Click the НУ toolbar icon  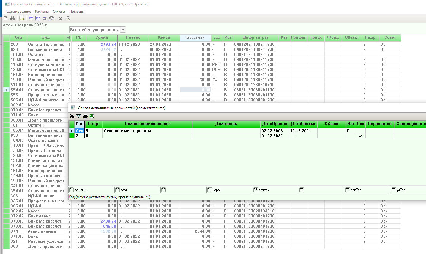click(x=31, y=18)
